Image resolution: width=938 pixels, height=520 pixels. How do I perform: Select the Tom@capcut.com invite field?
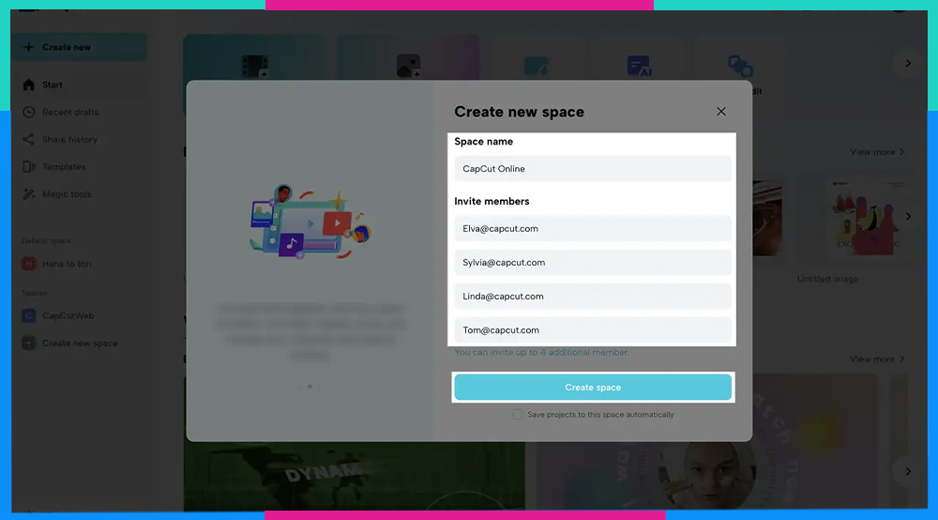[592, 329]
